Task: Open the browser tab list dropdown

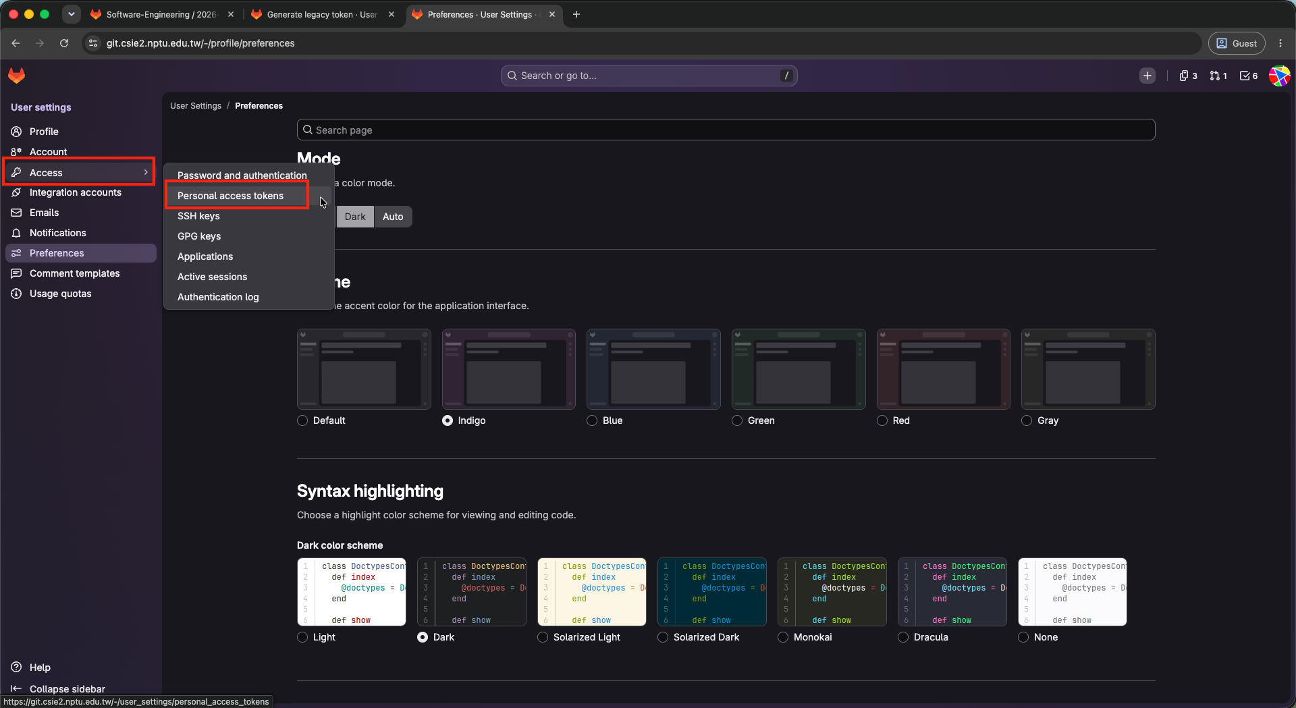Action: tap(71, 14)
